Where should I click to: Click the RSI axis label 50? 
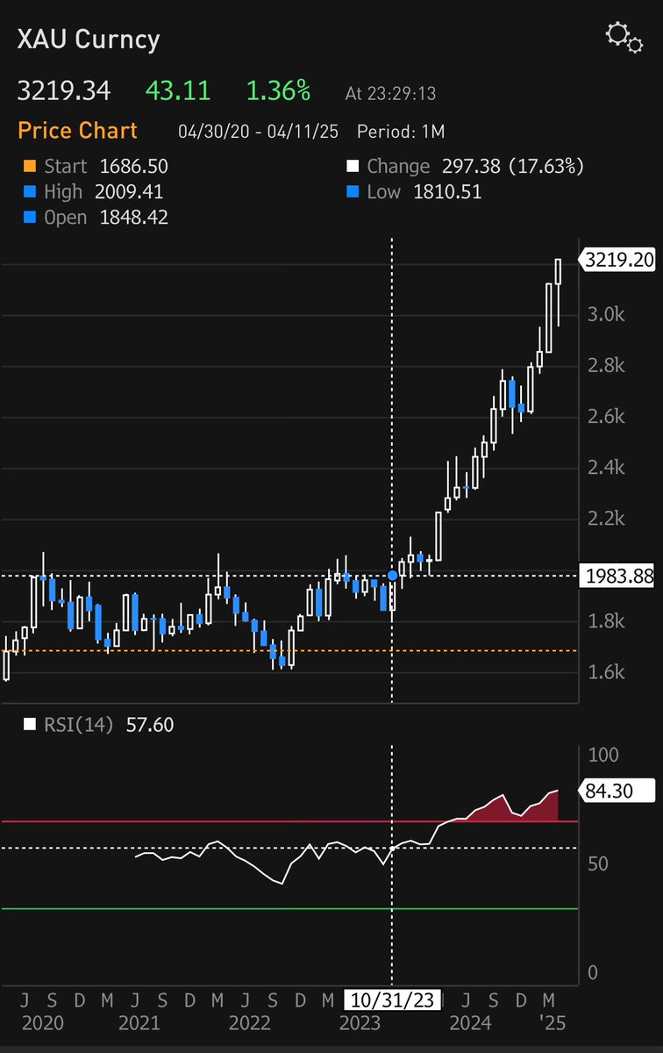[x=598, y=863]
